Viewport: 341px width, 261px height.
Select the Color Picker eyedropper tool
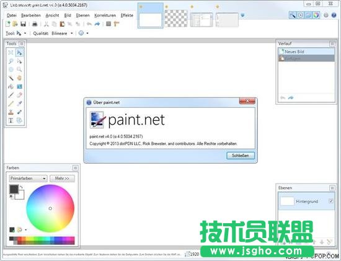point(19,104)
